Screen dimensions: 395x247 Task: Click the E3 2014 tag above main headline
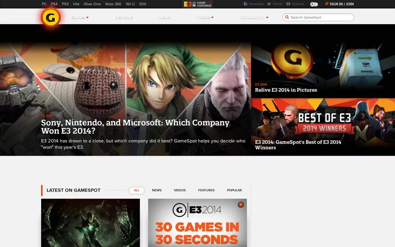point(47,116)
